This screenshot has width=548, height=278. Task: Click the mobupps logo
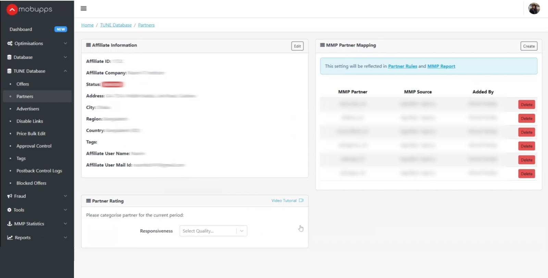click(x=29, y=10)
